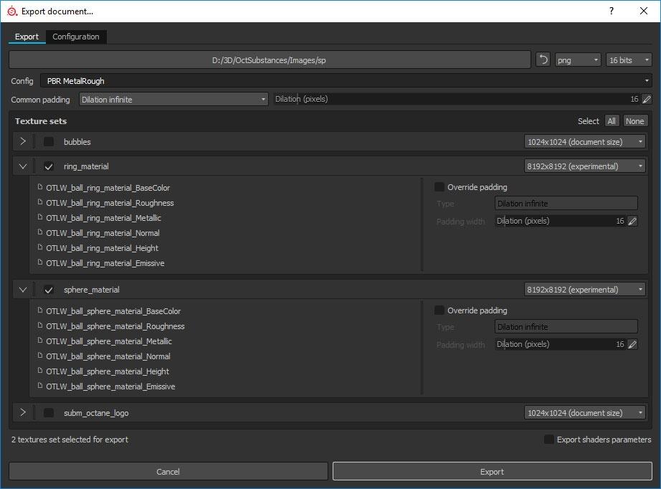Reset export path with the undo arrow icon
The width and height of the screenshot is (661, 489).
[x=543, y=60]
